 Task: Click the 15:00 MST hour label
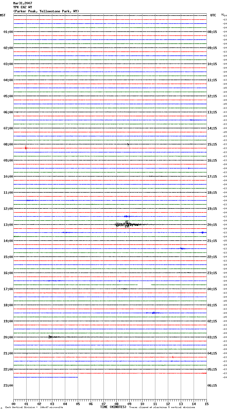8,257
